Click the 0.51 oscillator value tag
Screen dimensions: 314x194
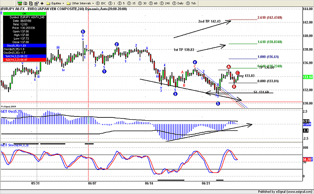click(x=306, y=121)
